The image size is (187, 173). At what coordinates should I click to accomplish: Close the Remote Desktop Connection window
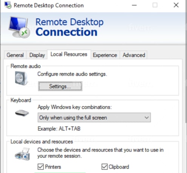(x=176, y=5)
